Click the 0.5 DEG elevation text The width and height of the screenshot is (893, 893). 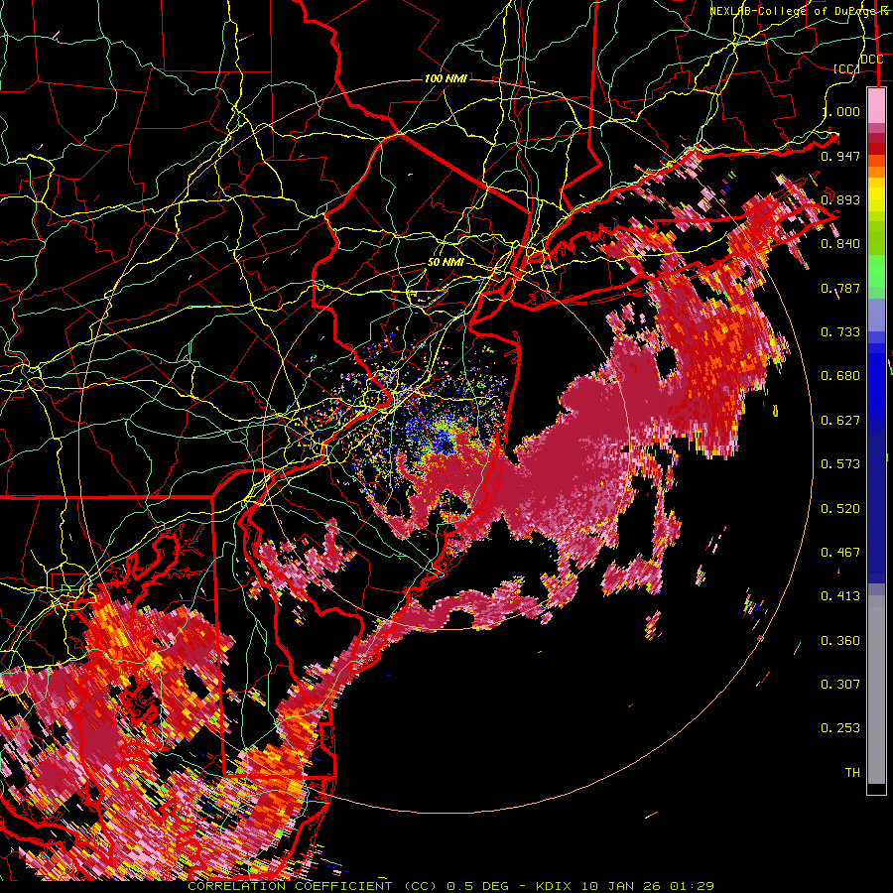coord(477,886)
